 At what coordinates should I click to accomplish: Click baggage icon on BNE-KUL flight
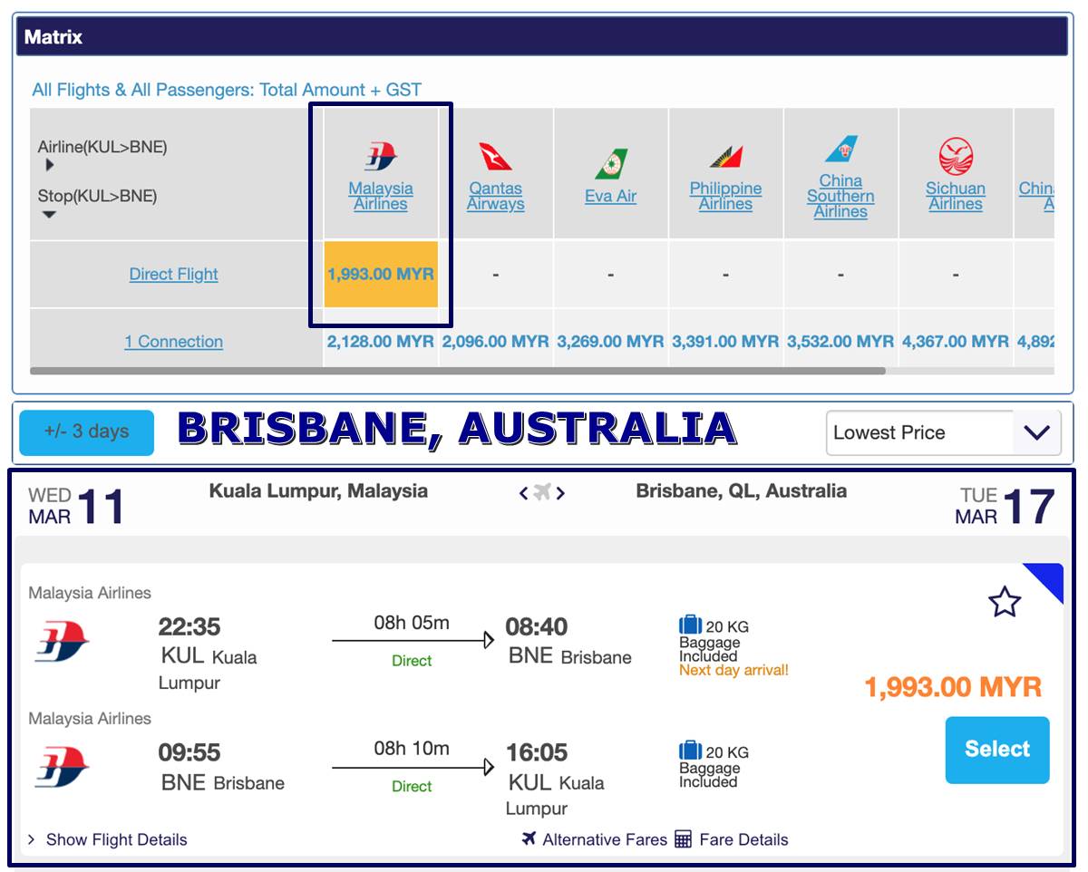[691, 751]
